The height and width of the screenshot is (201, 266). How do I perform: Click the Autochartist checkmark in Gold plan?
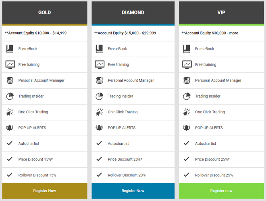point(10,143)
